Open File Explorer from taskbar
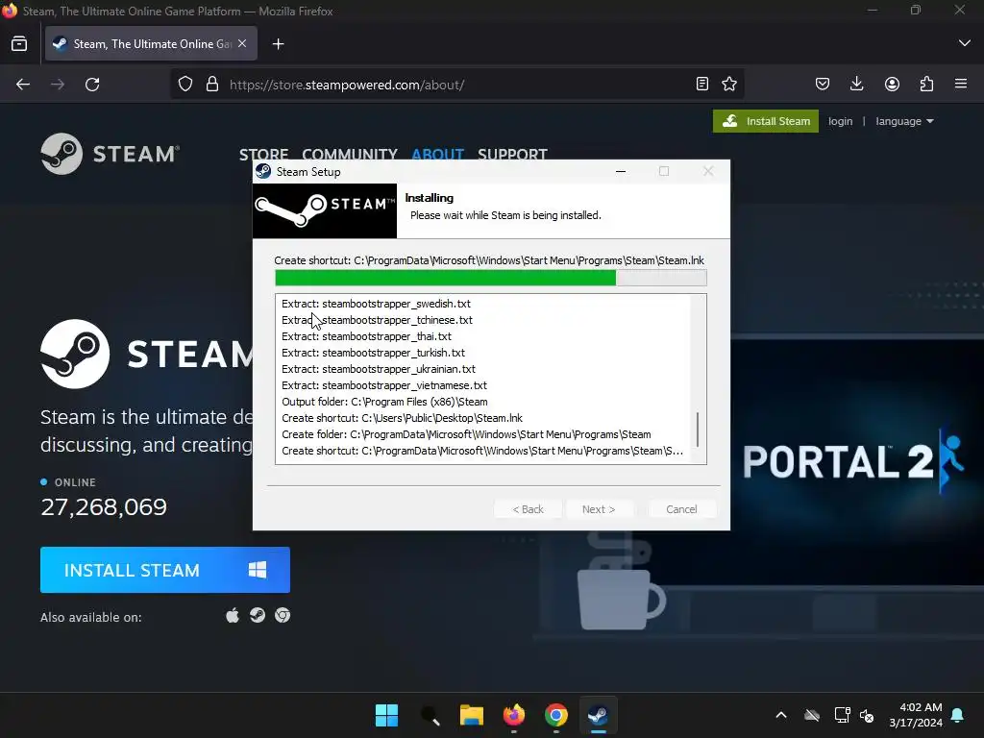 (x=471, y=715)
